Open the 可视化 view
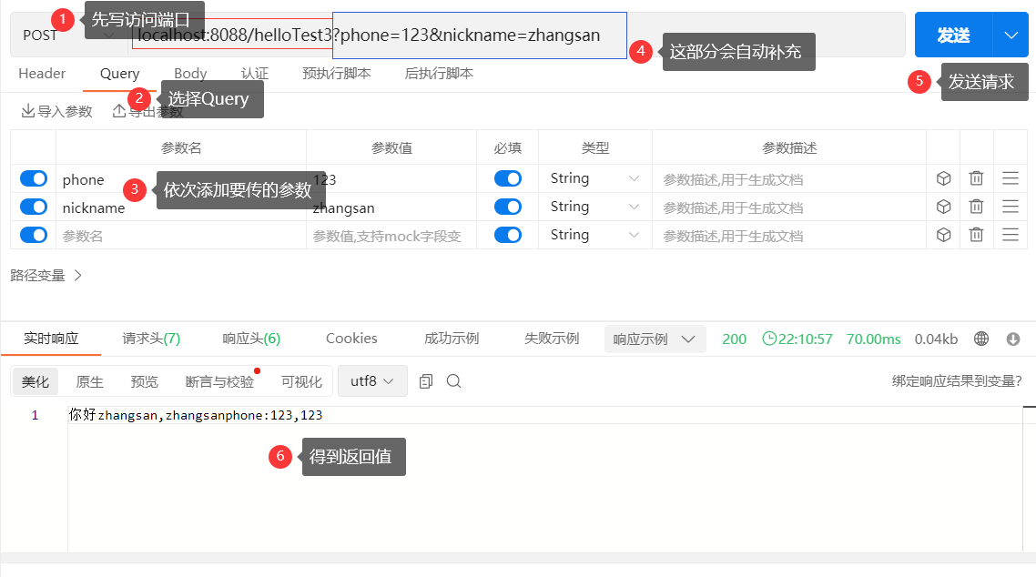Screen dimensions: 1036x577 coord(301,381)
